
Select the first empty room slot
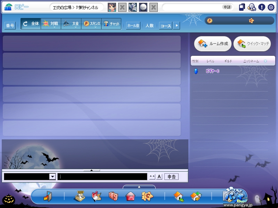click(x=92, y=43)
